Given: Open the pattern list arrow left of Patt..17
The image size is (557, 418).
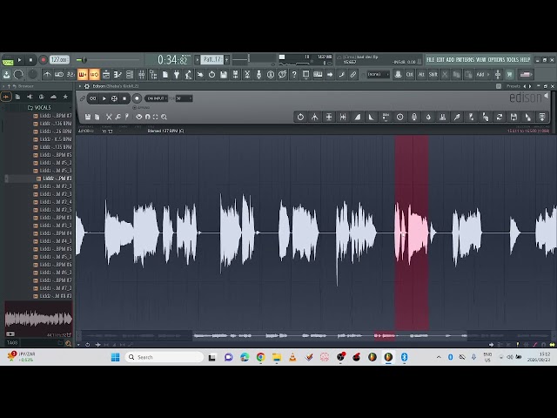Looking at the screenshot, I should pos(198,59).
